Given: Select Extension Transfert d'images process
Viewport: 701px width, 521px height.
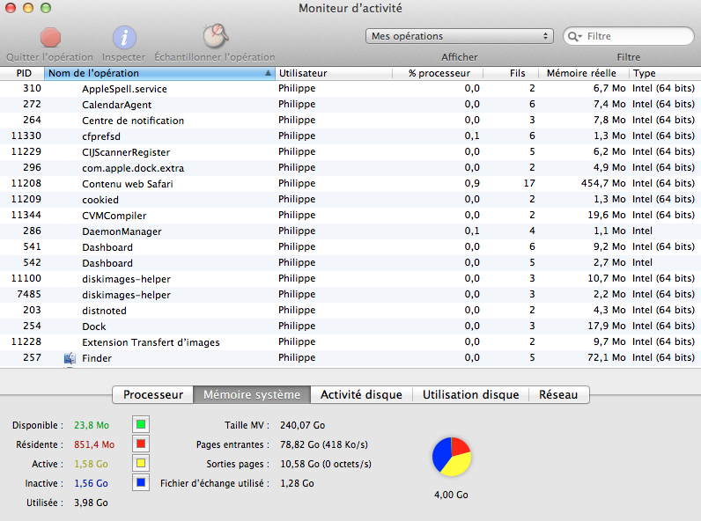Looking at the screenshot, I should 350,342.
